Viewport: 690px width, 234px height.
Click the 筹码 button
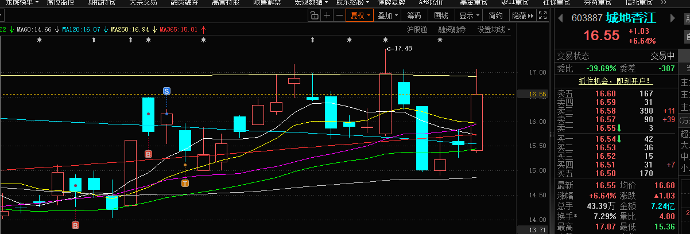click(x=414, y=15)
